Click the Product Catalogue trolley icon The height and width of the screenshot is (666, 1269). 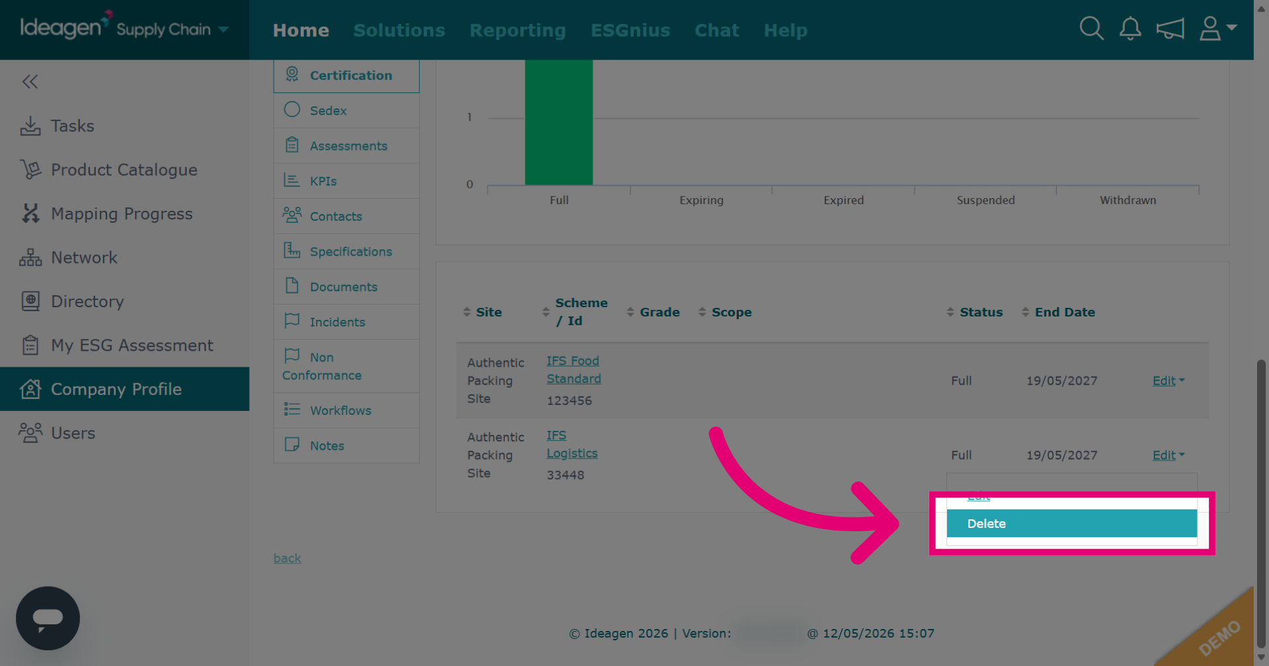[x=30, y=170]
